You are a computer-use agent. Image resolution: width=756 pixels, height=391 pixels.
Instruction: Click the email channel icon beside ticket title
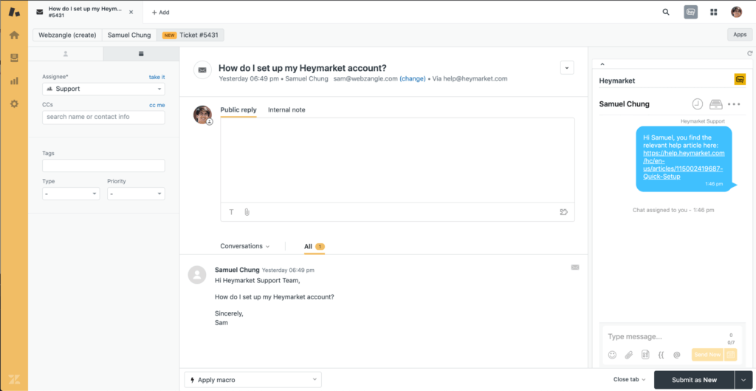pos(202,70)
